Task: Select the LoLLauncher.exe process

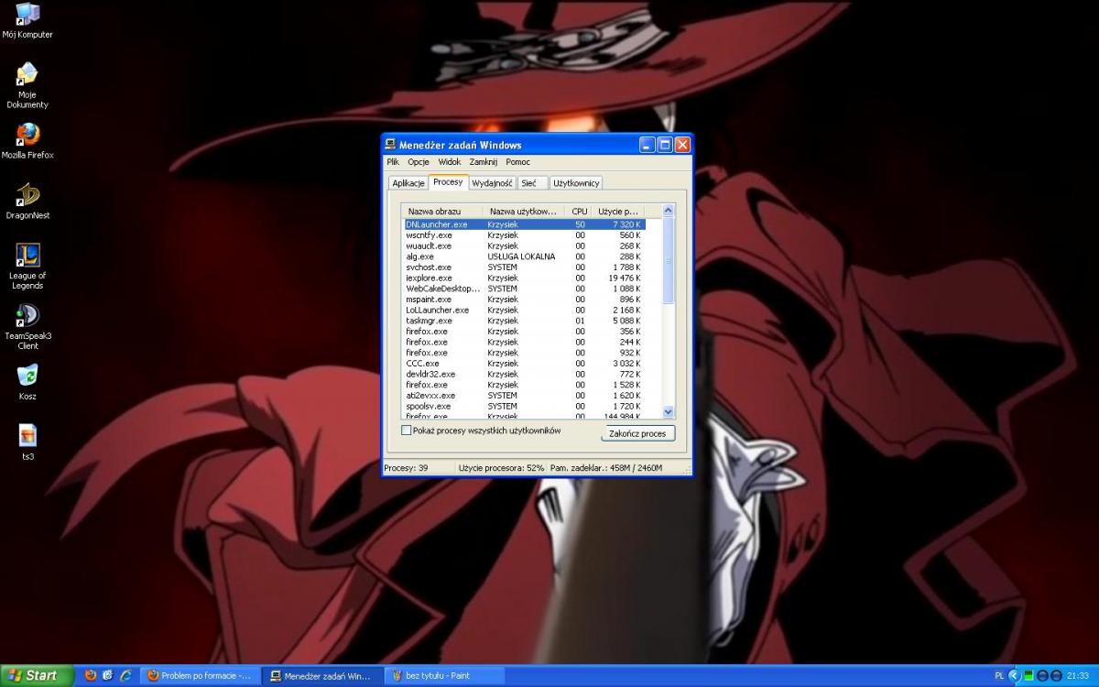Action: (524, 310)
